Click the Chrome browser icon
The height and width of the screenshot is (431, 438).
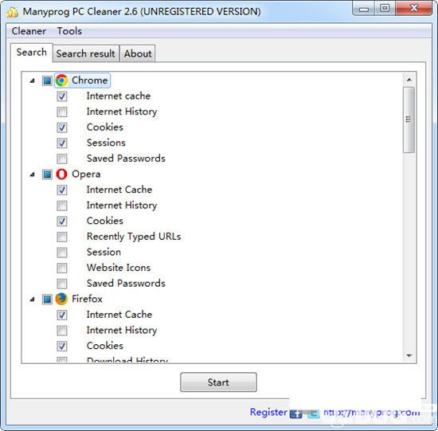tap(61, 80)
